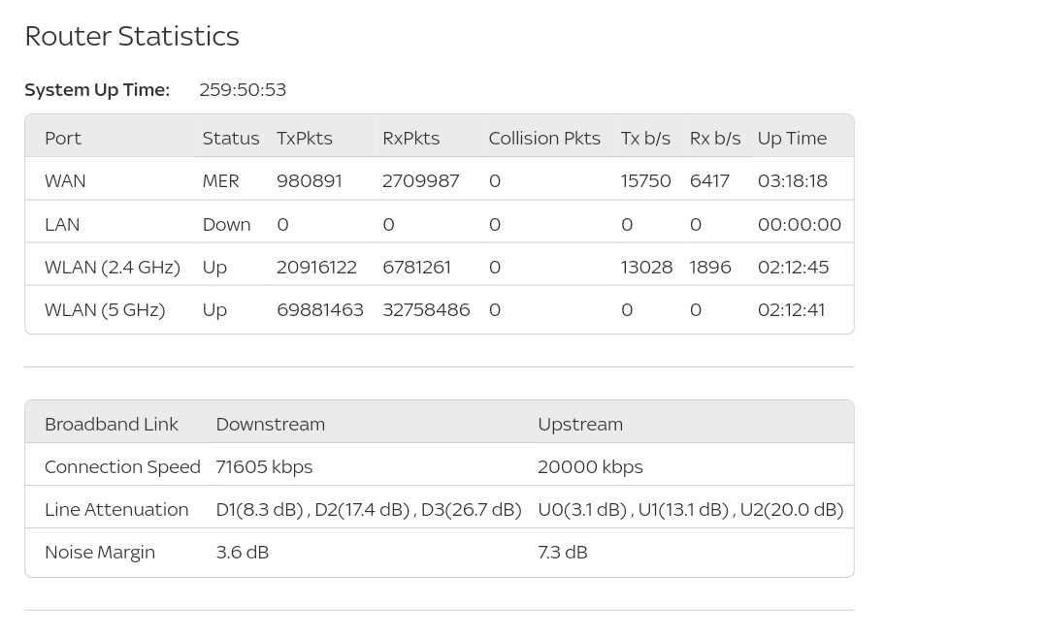Select the Port column header

coord(63,139)
